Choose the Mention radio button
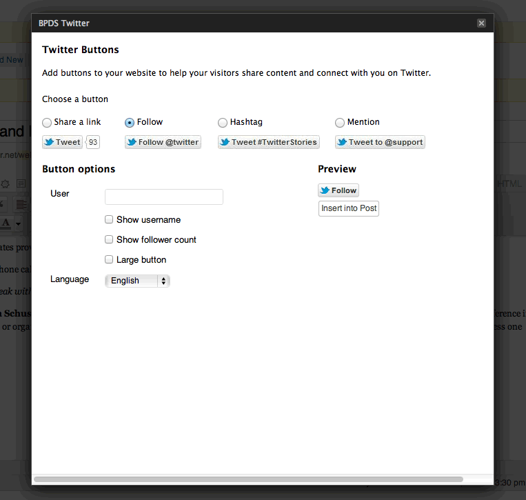Image resolution: width=526 pixels, height=500 pixels. pyautogui.click(x=339, y=123)
